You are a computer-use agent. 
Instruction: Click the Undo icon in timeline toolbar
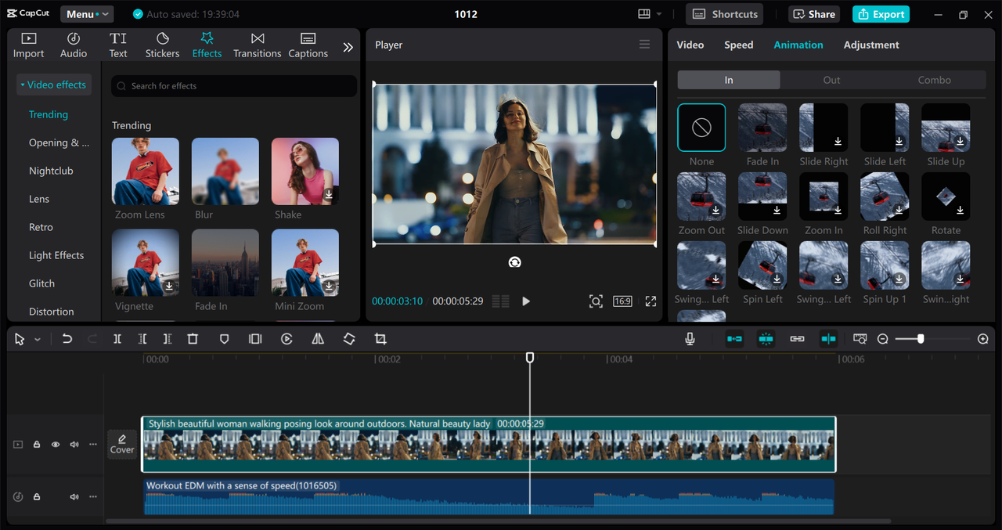click(67, 339)
